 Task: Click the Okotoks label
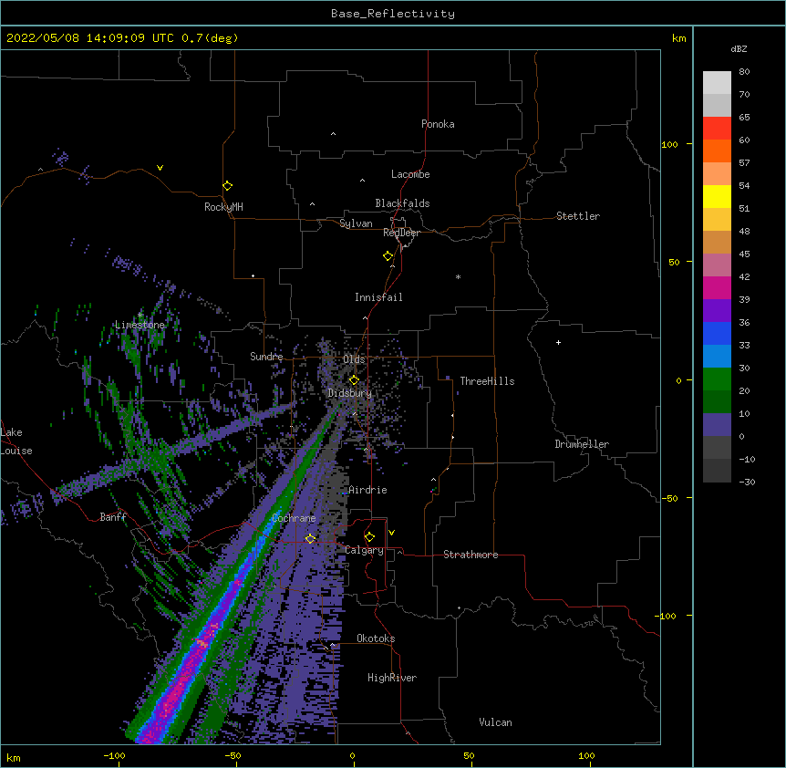click(x=376, y=638)
